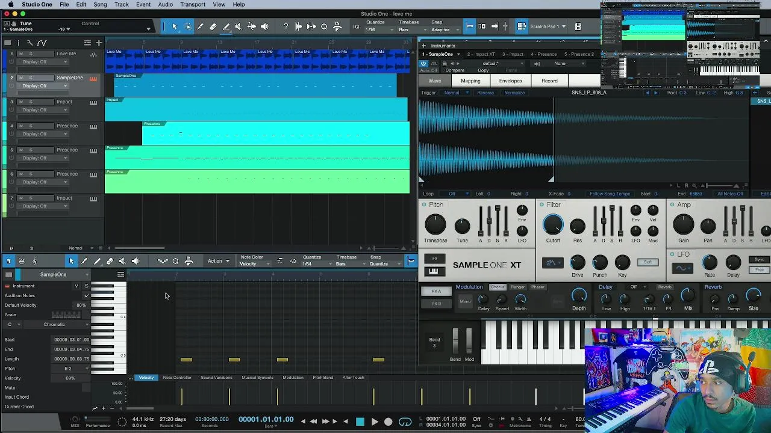Toggle the Loop button in the transport
Viewport: 771px width, 433px height.
pos(405,422)
